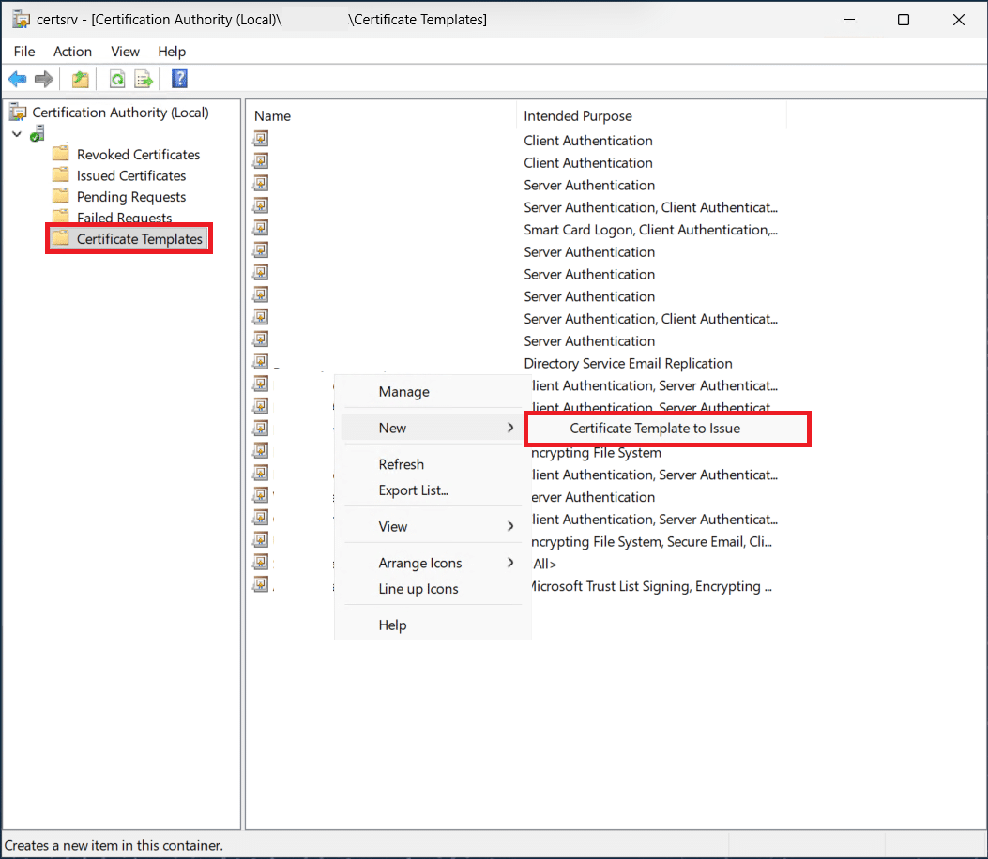The image size is (988, 859).
Task: Sort by the Name column header
Action: [x=273, y=116]
